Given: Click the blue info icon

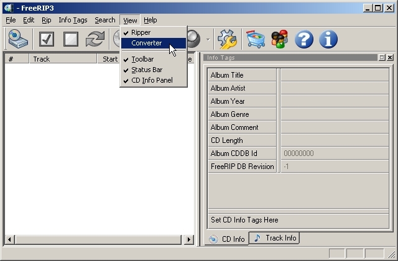Looking at the screenshot, I should point(328,39).
